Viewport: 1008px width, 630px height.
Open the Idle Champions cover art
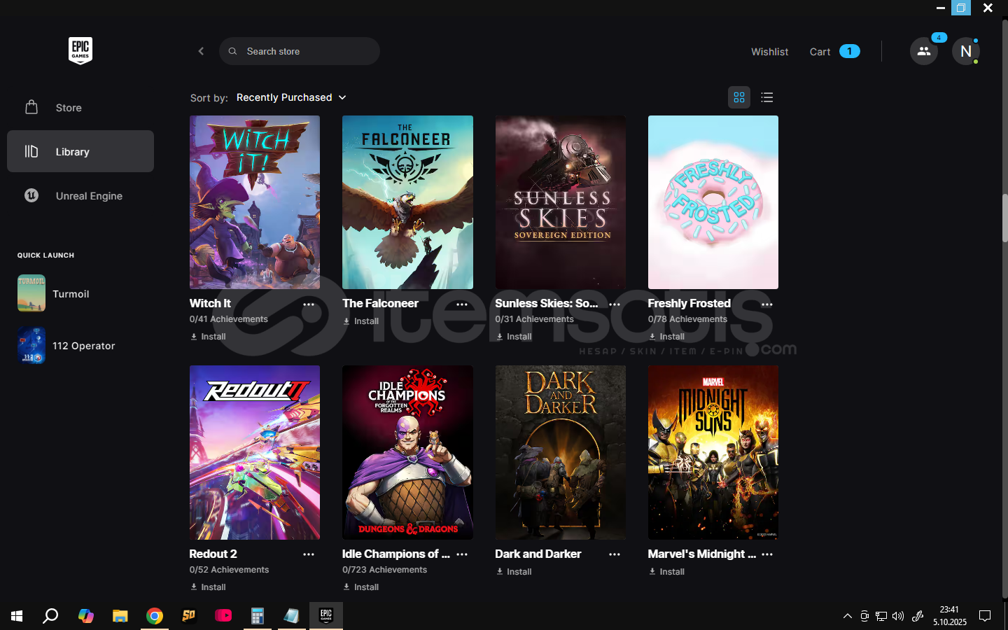point(407,452)
